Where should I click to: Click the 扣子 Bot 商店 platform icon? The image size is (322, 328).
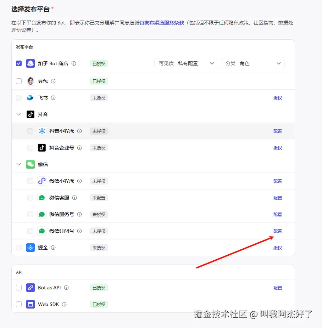click(30, 63)
